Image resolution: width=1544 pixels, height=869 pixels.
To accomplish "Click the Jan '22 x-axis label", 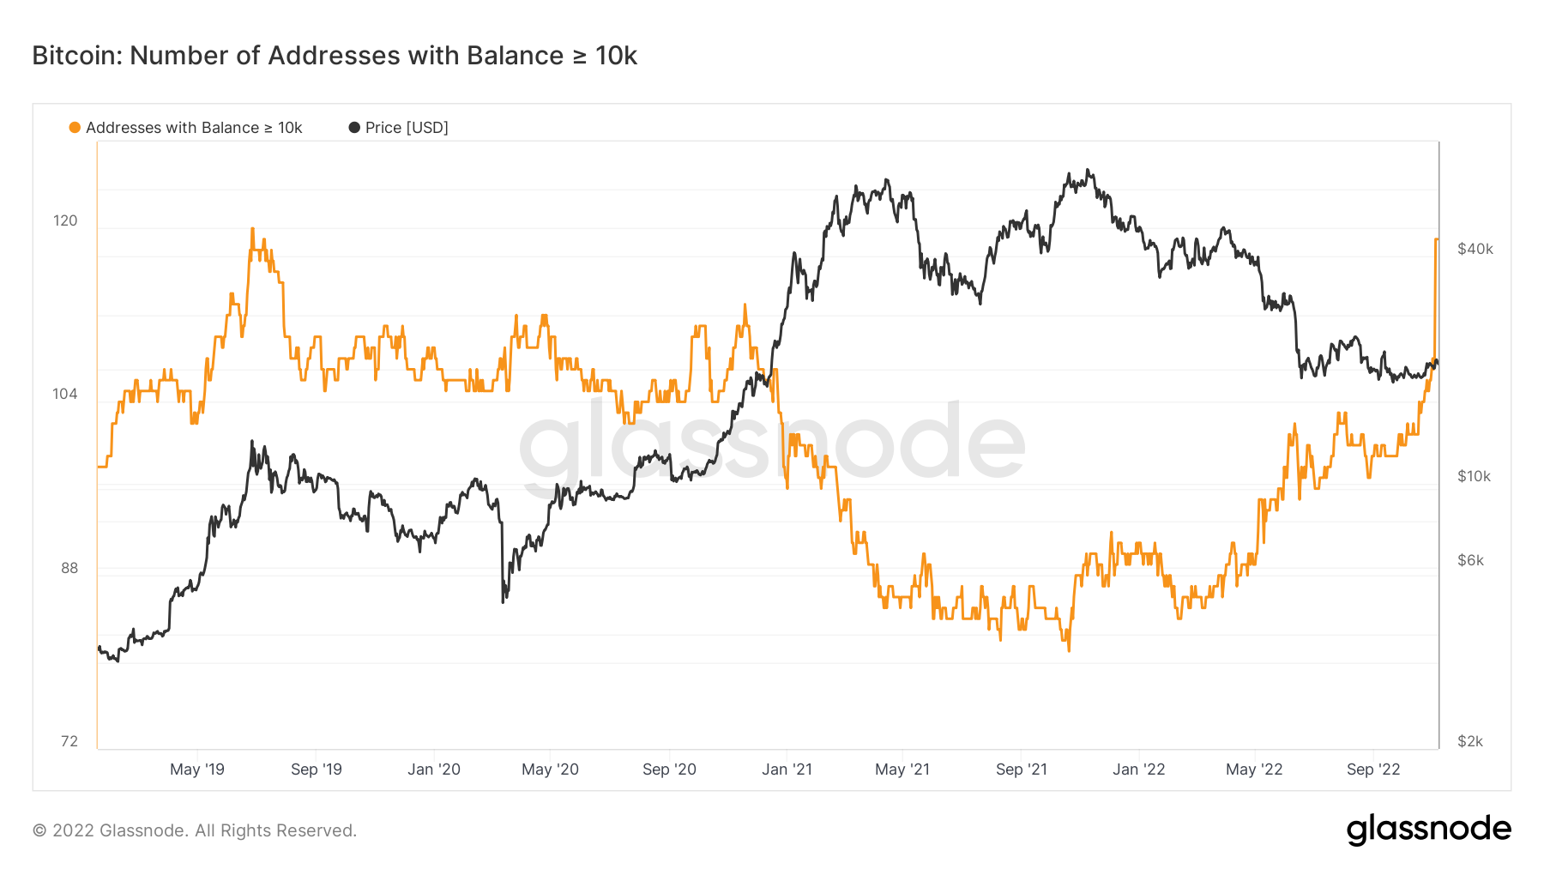I will coord(1138,769).
